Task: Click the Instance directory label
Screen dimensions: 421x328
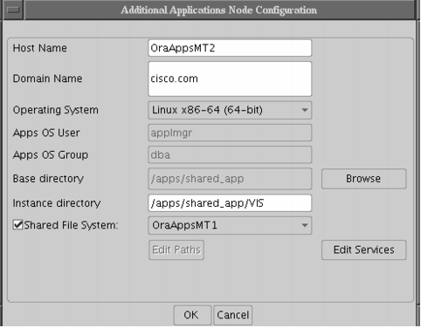Action: point(57,203)
